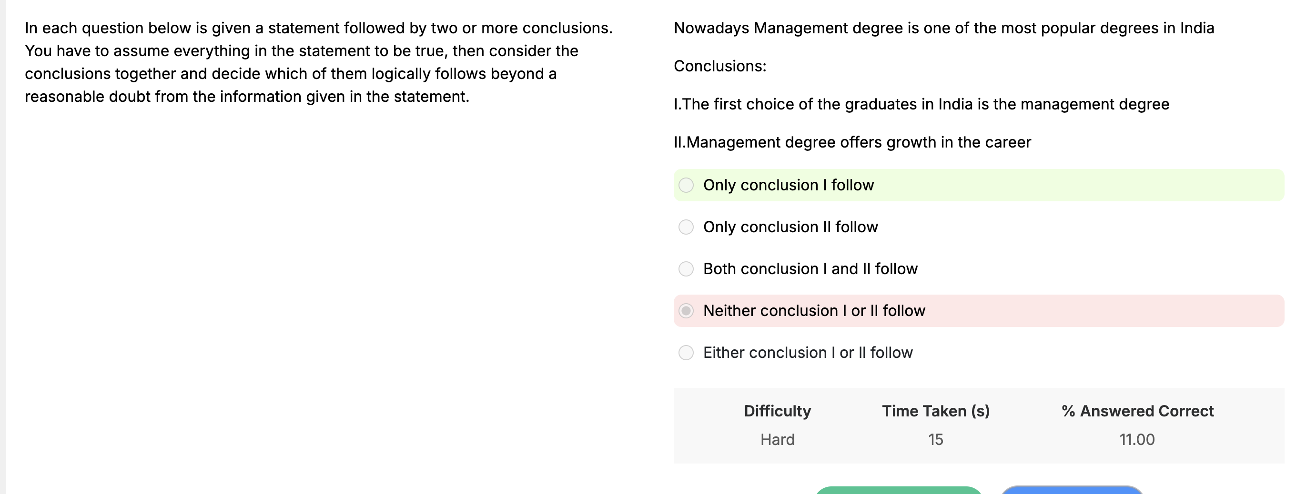Viewport: 1296px width, 494px height.
Task: Click the 'Time Taken (s)' header
Action: [936, 411]
